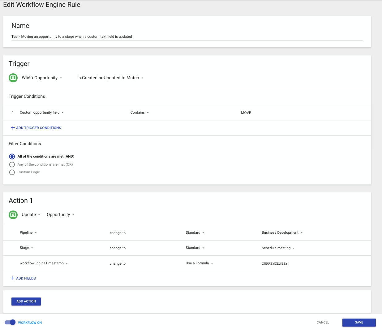This screenshot has height=330, width=382.
Task: Open the Update action type dropdown
Action: click(31, 215)
